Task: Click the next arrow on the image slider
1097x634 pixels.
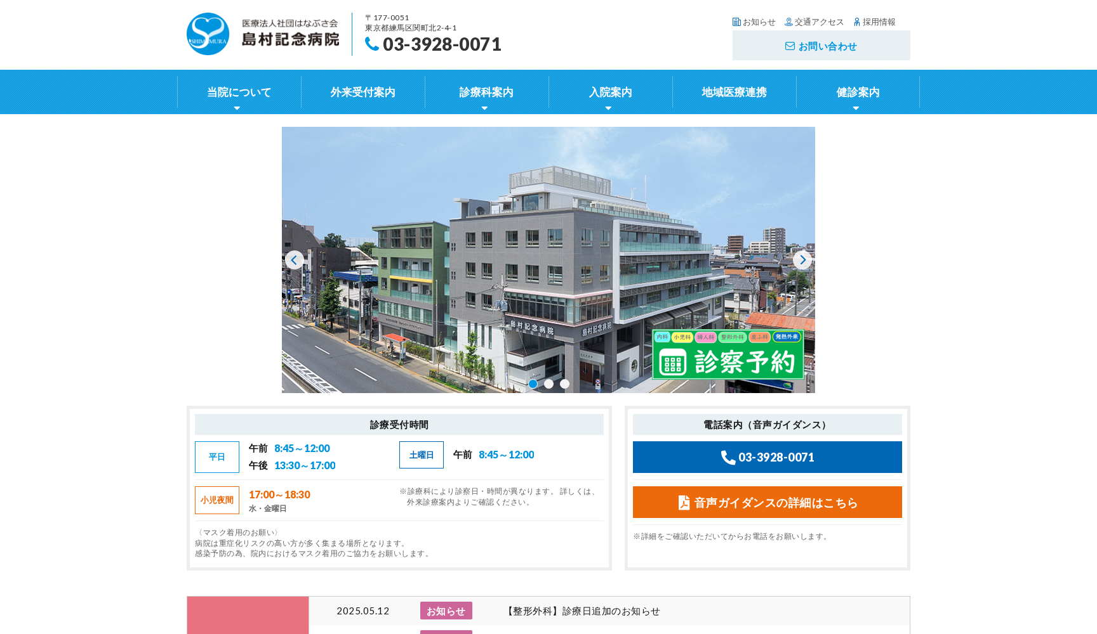Action: (802, 260)
